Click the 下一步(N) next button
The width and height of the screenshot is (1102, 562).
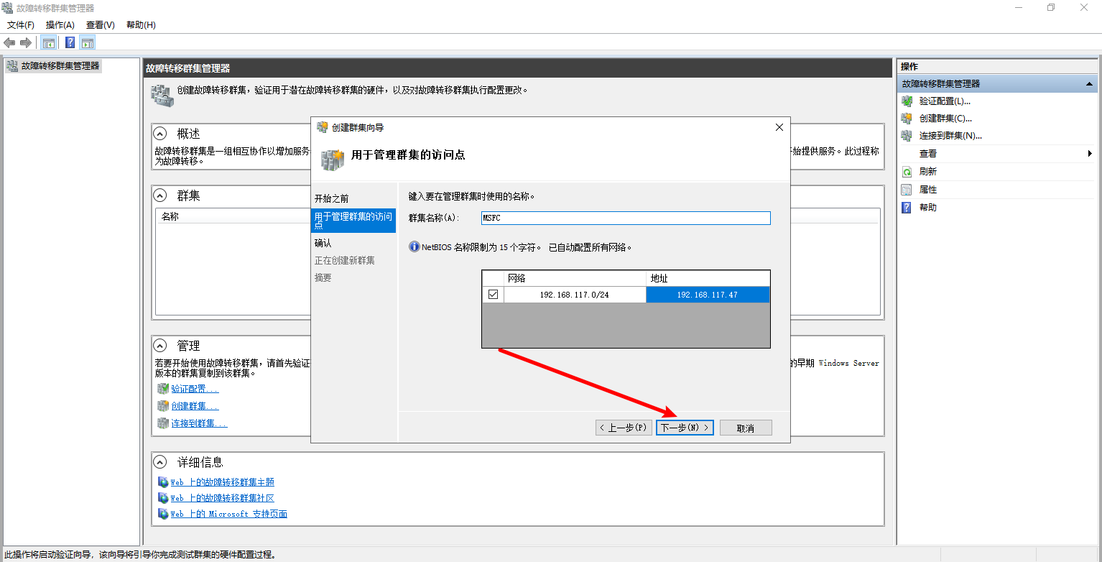pyautogui.click(x=685, y=428)
